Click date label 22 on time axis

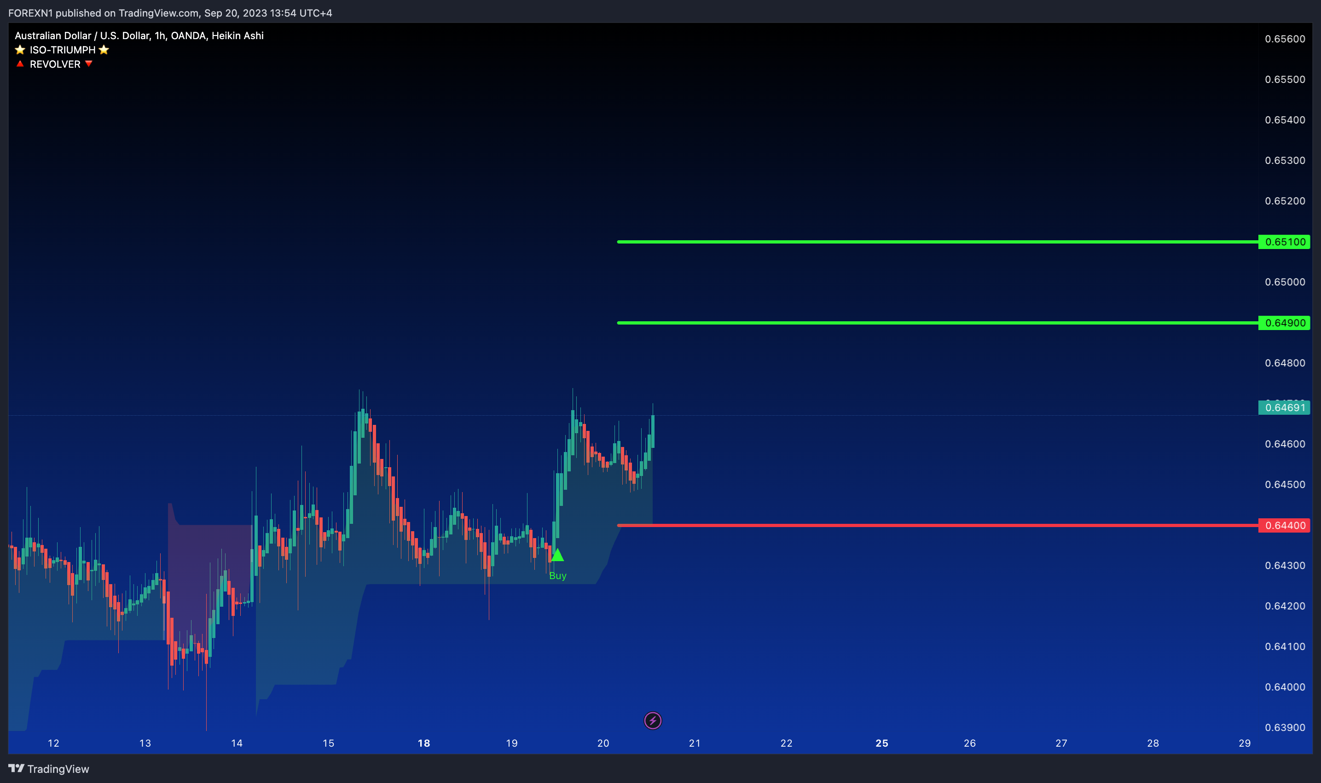point(786,743)
